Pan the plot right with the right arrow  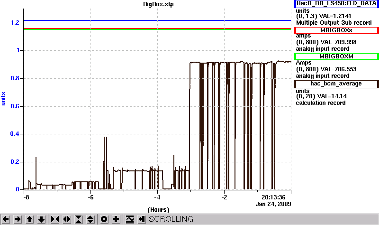[x=18, y=219]
